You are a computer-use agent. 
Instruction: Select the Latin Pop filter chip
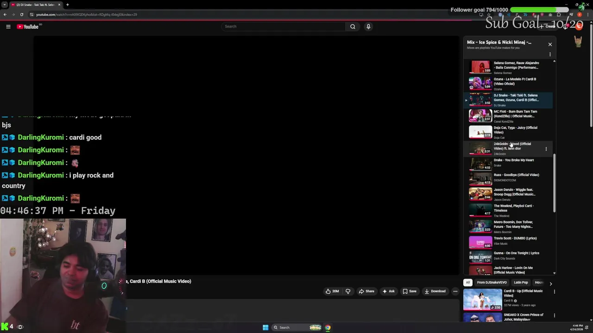pos(521,283)
